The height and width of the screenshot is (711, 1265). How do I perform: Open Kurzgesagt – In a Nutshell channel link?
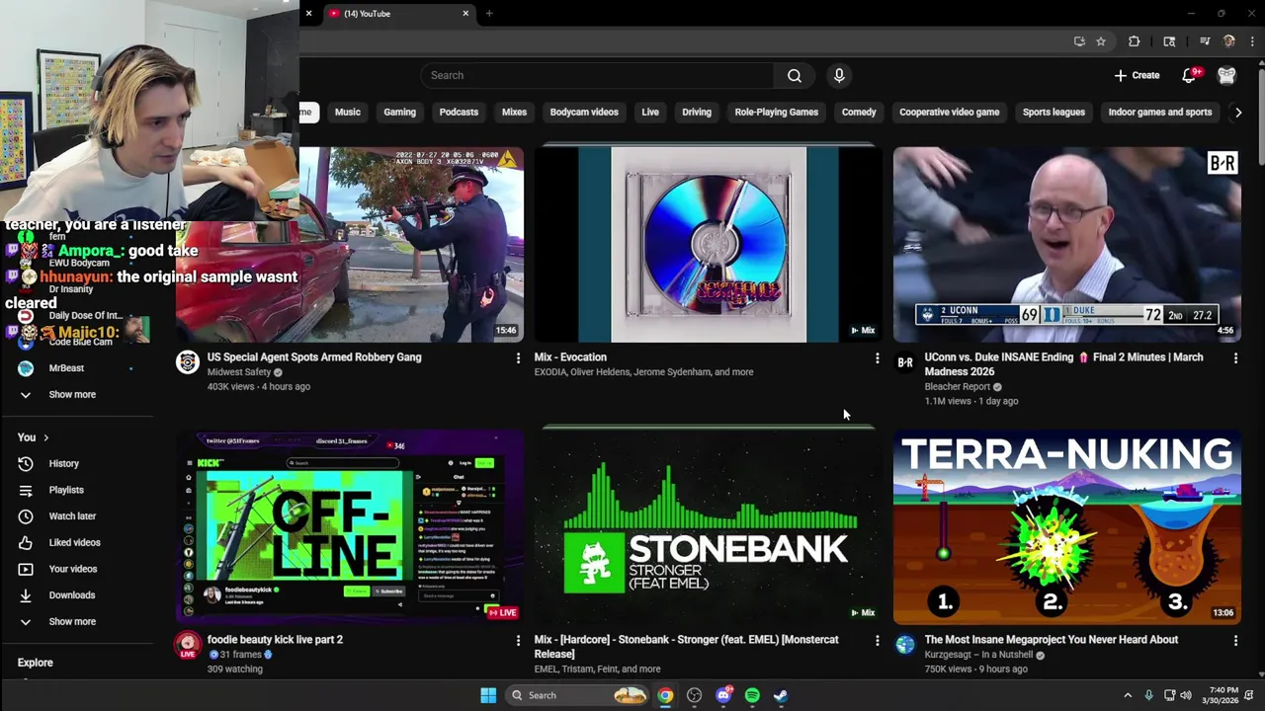tap(978, 655)
